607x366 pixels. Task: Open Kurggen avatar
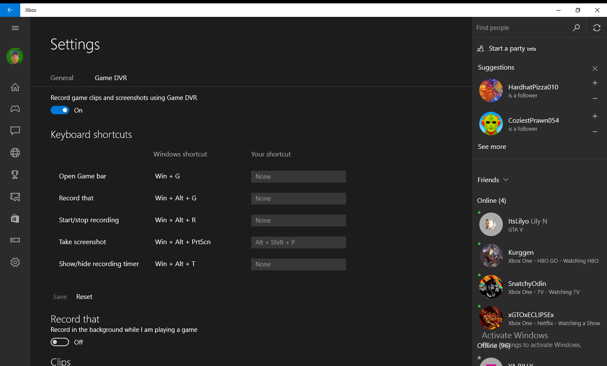pyautogui.click(x=491, y=256)
